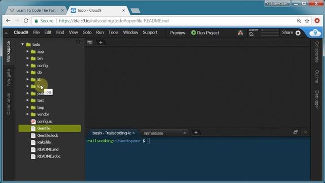Open the View menu
The height and width of the screenshot is (183, 325).
click(73, 33)
